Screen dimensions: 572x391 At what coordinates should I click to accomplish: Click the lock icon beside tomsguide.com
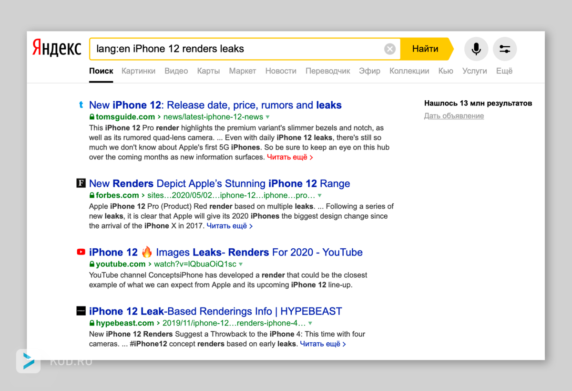[x=92, y=117]
